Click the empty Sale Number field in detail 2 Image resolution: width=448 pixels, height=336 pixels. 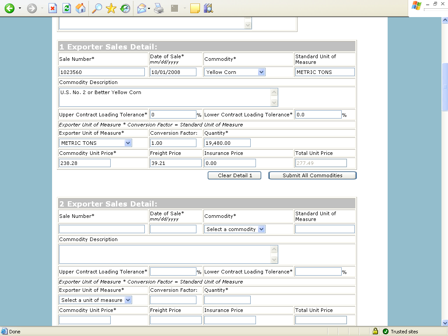click(101, 229)
